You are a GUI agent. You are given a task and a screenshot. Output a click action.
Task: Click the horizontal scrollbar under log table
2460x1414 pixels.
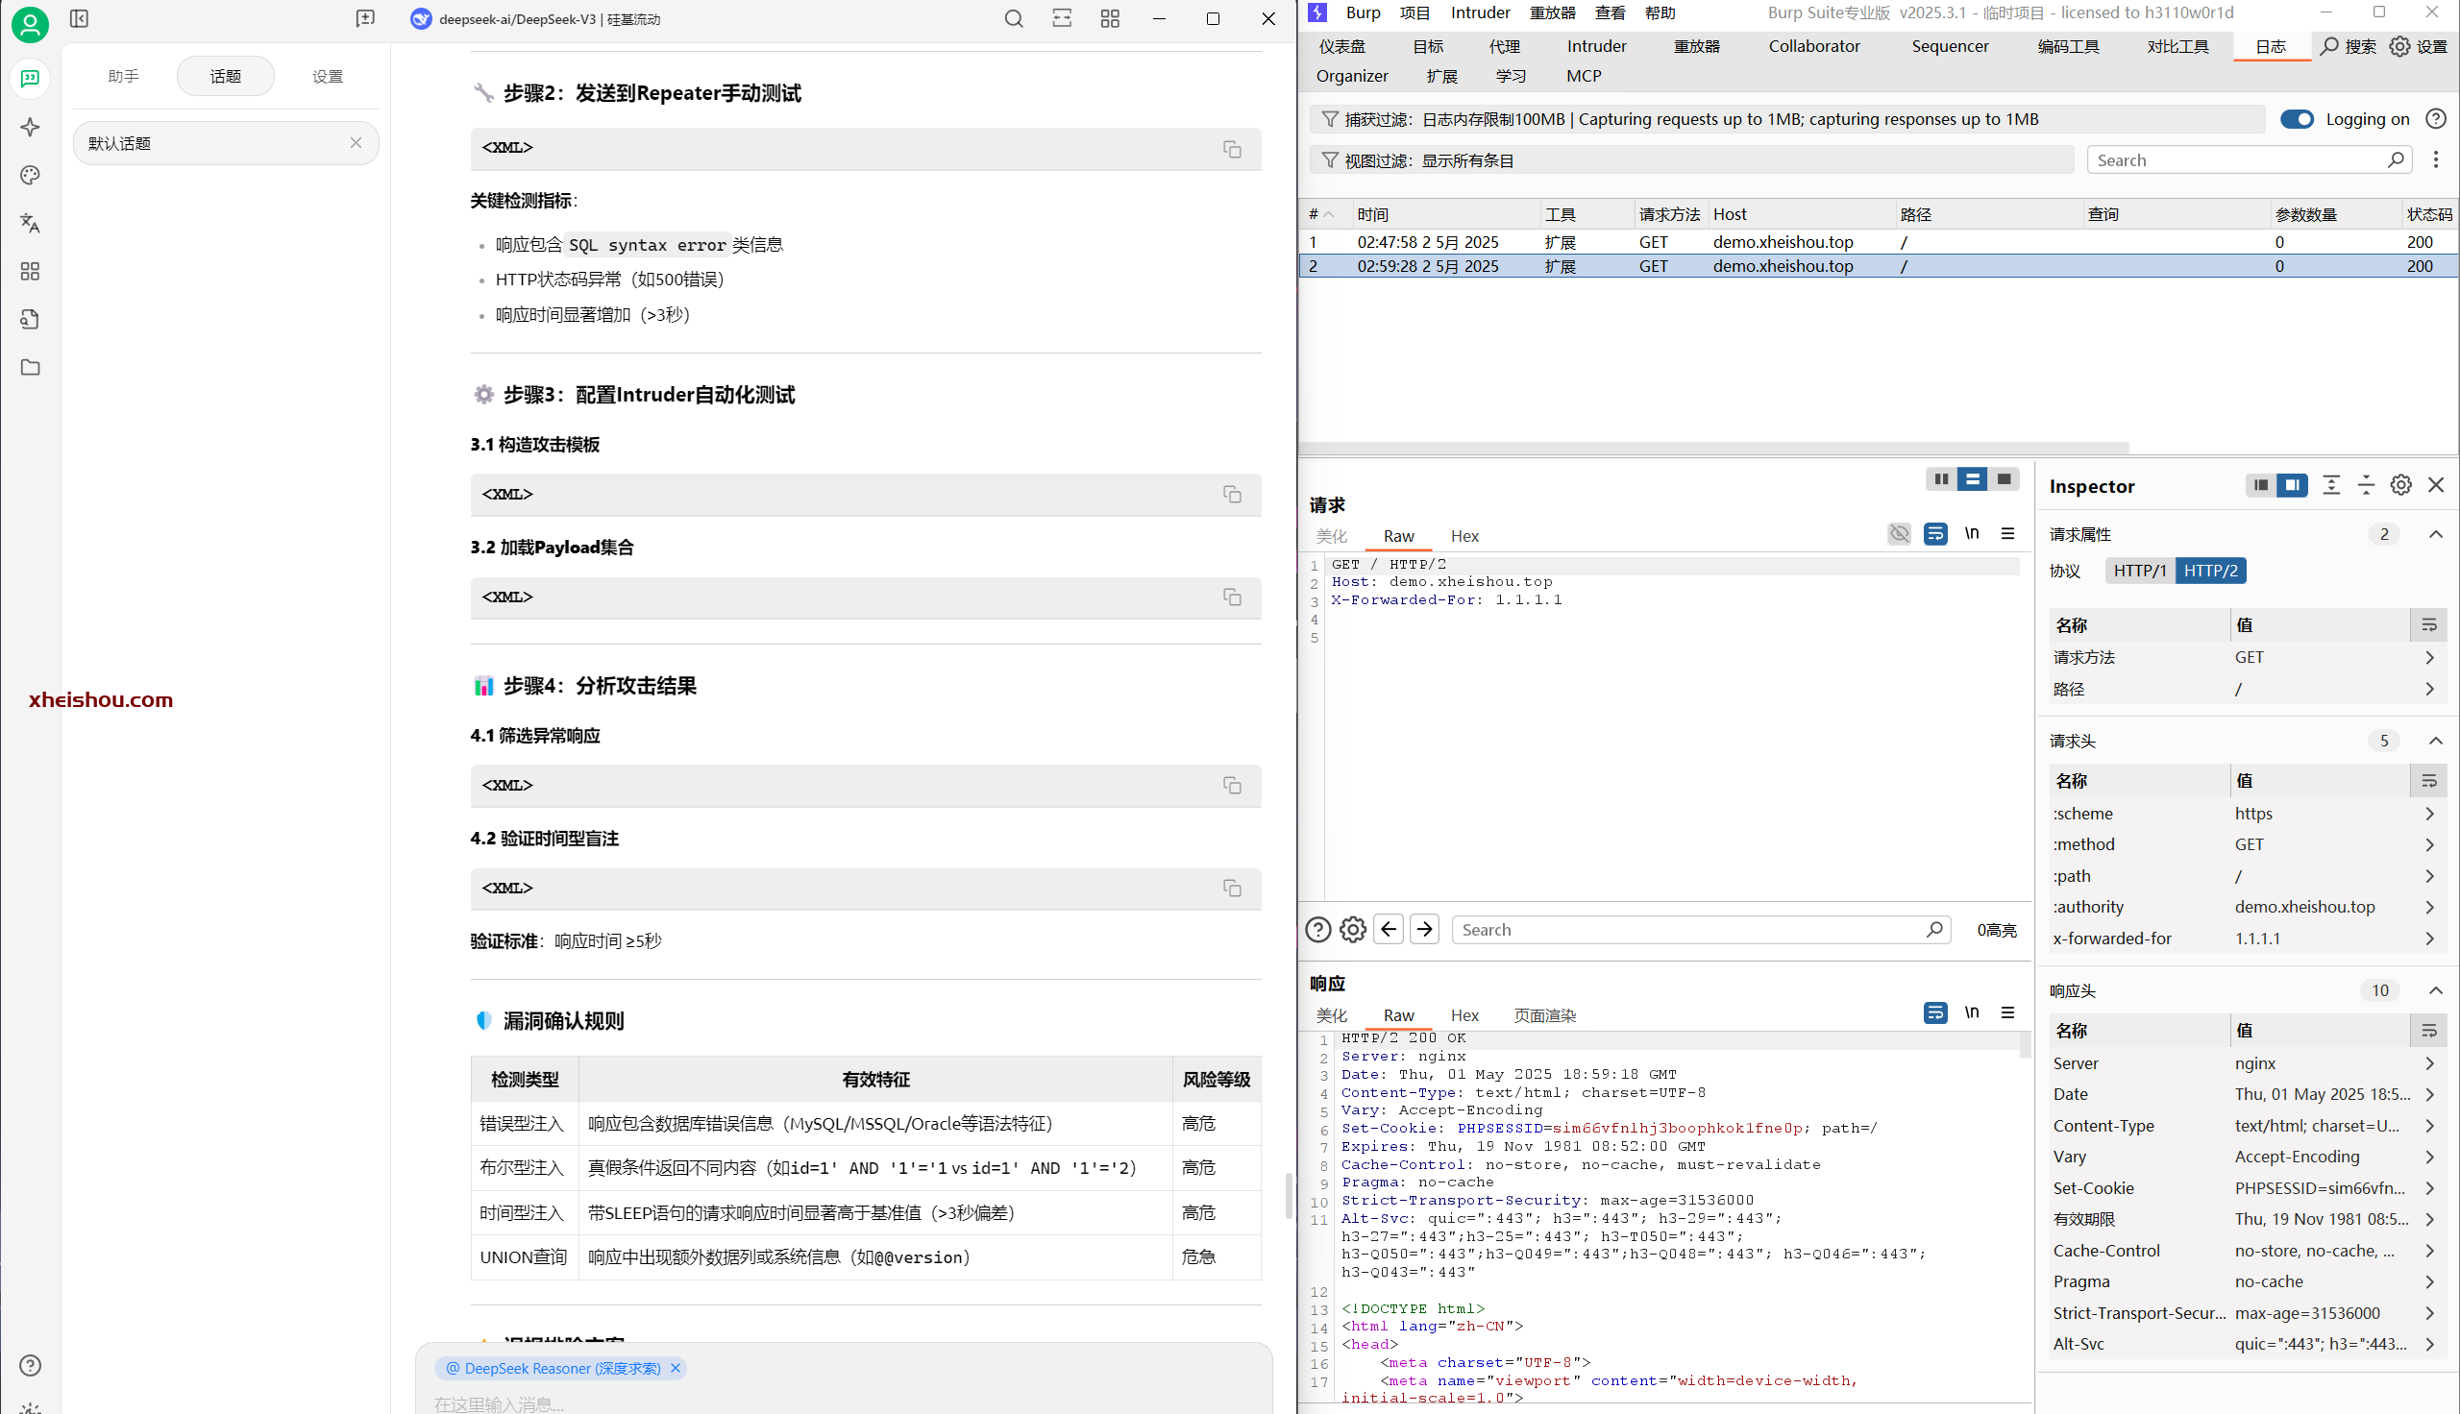coord(1714,448)
